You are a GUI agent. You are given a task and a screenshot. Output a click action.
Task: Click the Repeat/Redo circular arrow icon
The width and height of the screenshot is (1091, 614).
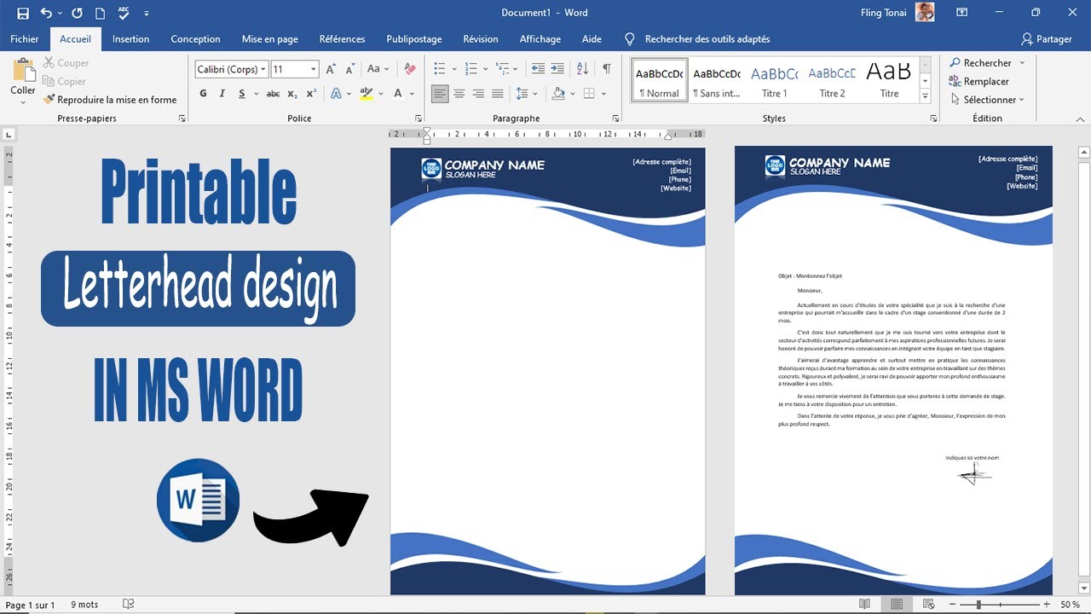point(78,13)
